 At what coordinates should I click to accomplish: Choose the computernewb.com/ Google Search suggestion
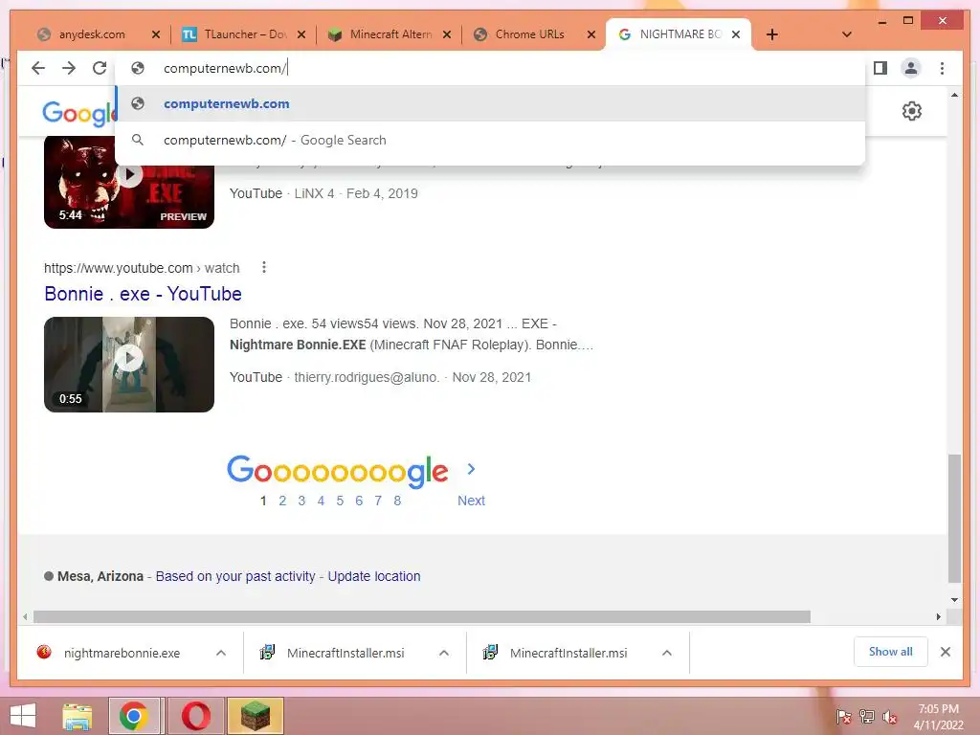tap(491, 140)
